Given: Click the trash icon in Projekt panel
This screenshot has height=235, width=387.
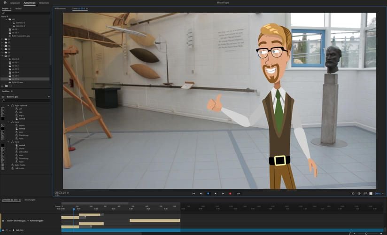Looking at the screenshot, I should [10, 86].
